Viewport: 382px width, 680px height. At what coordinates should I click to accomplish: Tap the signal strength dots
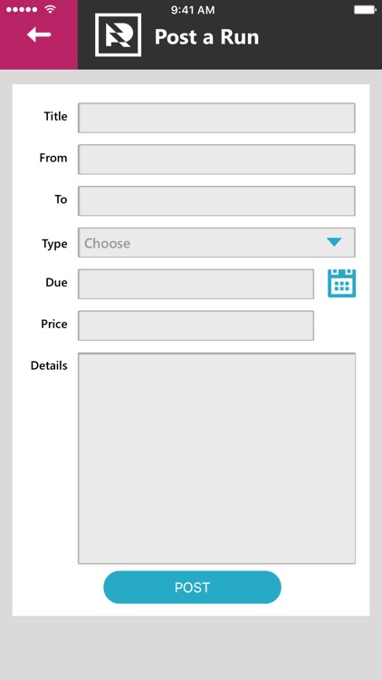22,10
